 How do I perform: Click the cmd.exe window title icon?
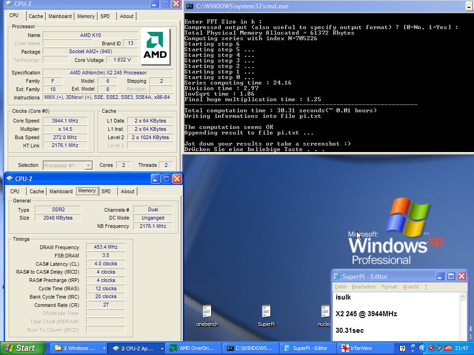click(189, 6)
